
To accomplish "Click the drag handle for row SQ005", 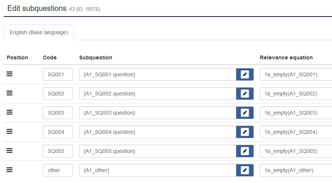I will tap(10, 151).
